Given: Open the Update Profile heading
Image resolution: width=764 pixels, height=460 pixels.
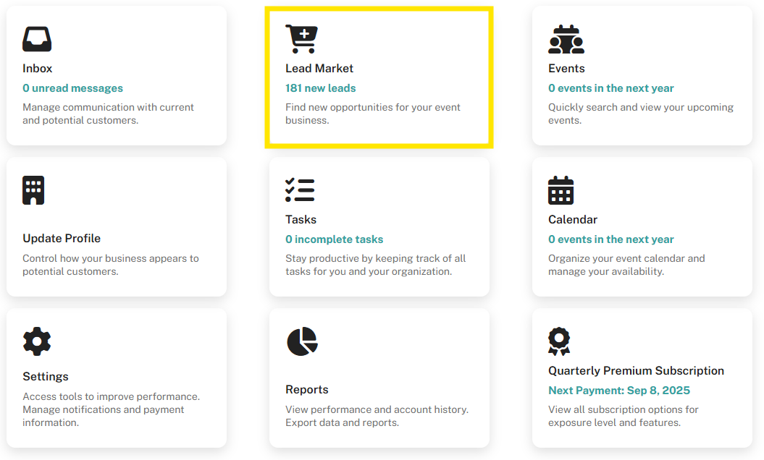Looking at the screenshot, I should 62,239.
